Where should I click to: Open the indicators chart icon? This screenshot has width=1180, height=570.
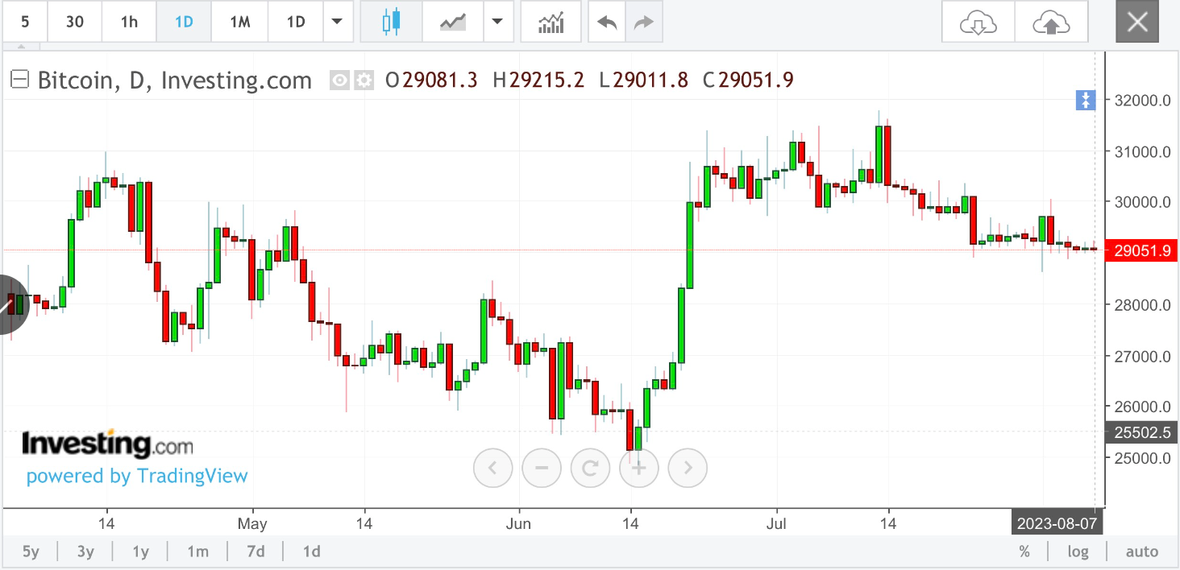pyautogui.click(x=551, y=22)
